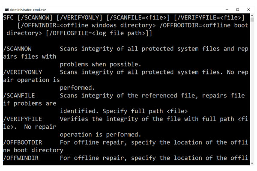The height and width of the screenshot is (171, 257).
Task: Click the /SCANNOW option text
Action: (18, 49)
